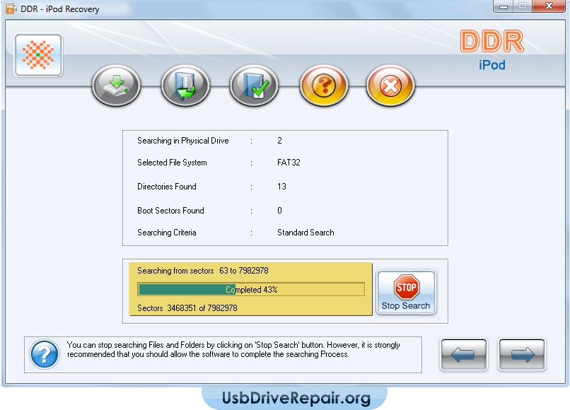
Task: Stop the search with Stop Search button
Action: coord(406,292)
